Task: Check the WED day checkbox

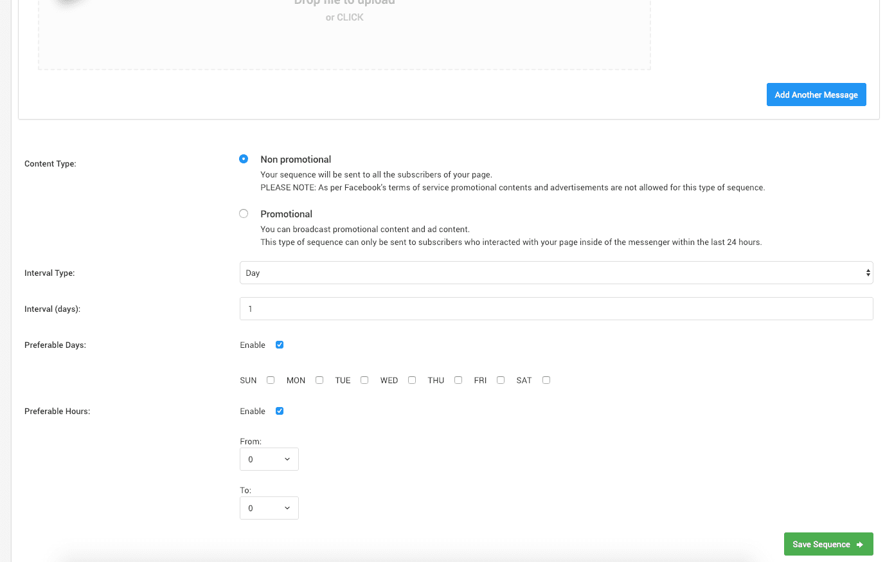Action: coord(412,380)
